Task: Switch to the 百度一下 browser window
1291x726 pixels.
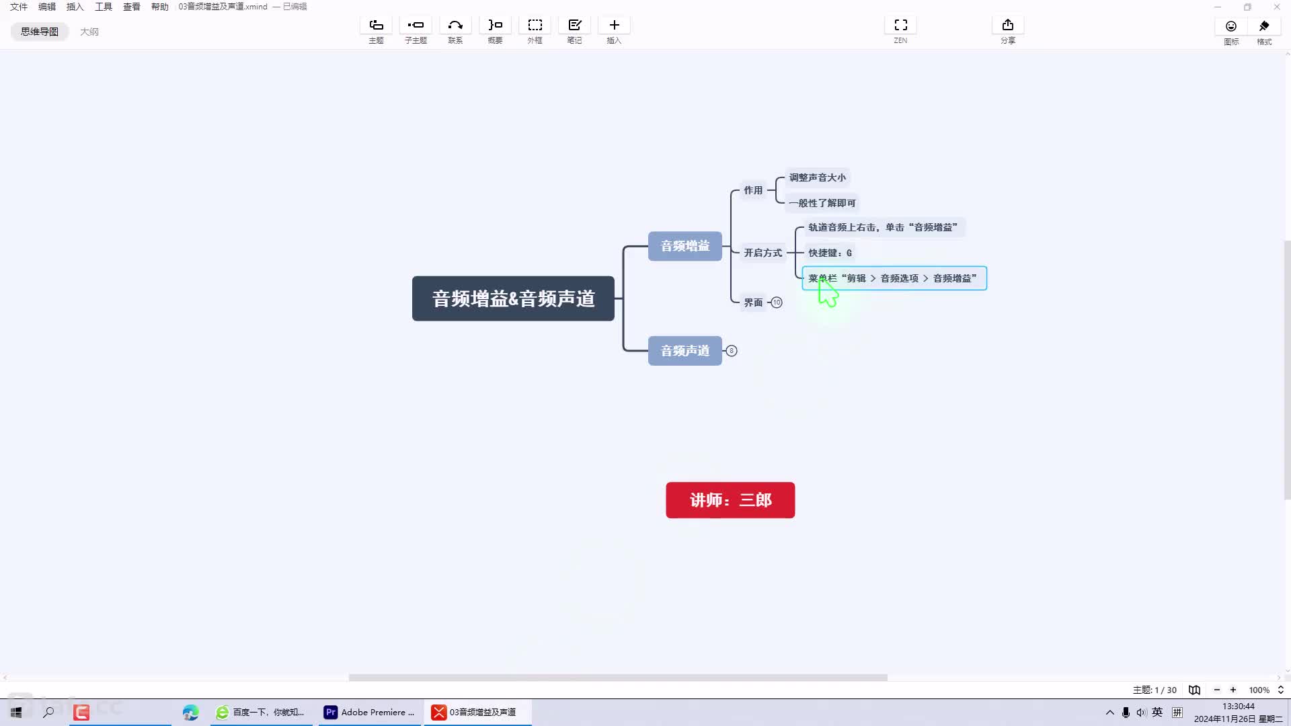Action: [x=262, y=713]
